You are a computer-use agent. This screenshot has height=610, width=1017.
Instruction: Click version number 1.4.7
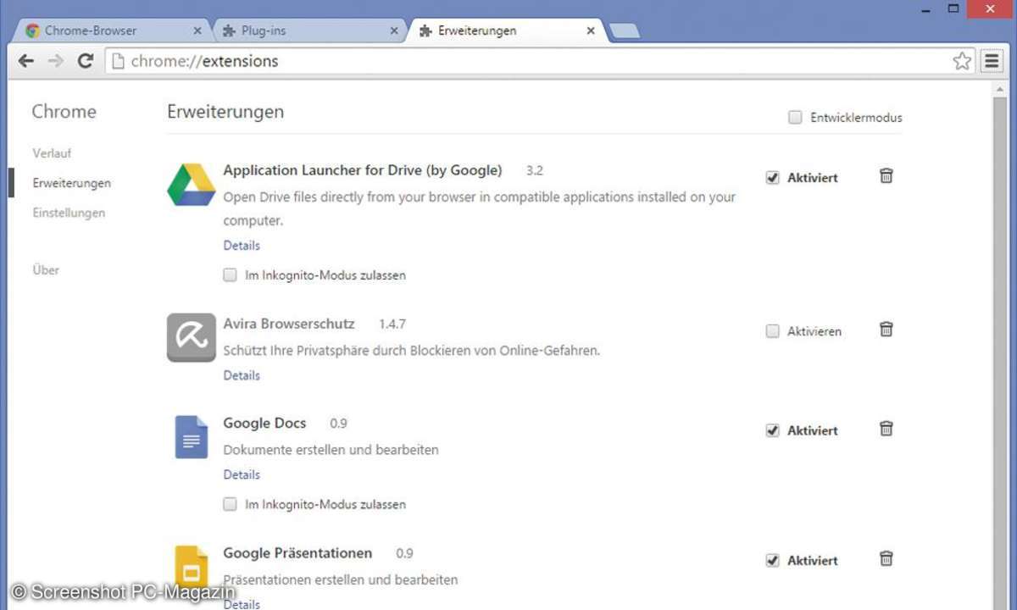click(392, 324)
